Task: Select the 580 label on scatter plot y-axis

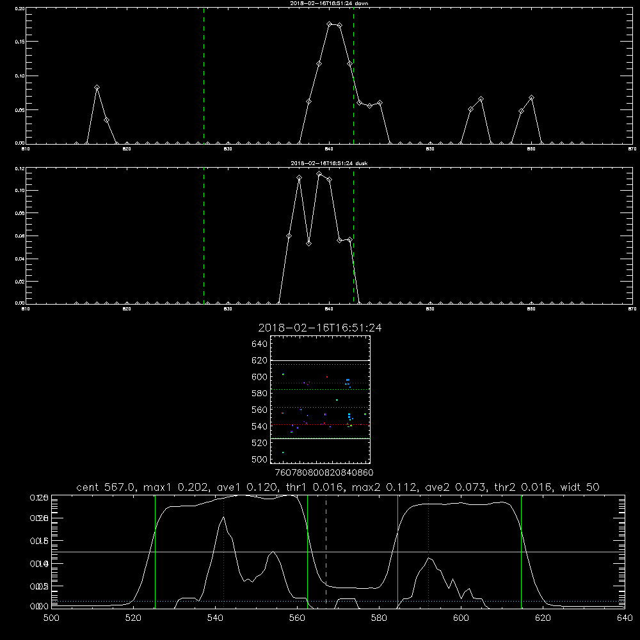Action: point(260,394)
